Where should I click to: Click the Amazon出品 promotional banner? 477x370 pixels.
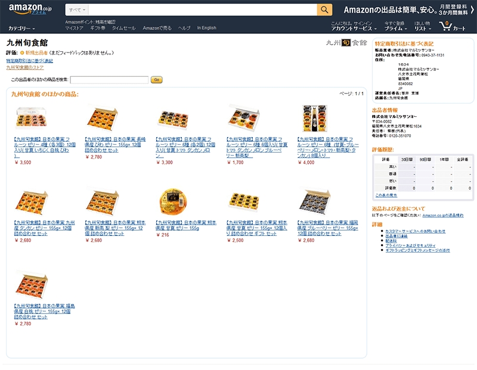(x=408, y=10)
